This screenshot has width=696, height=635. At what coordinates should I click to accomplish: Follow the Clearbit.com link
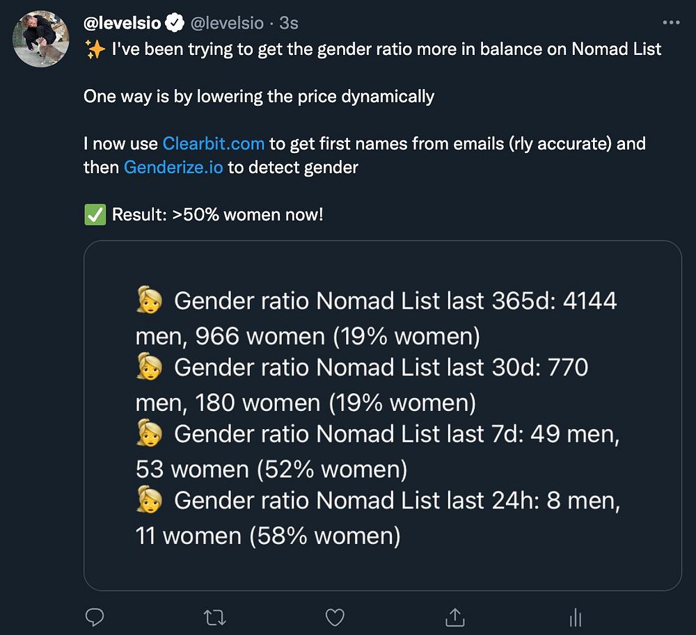click(213, 144)
